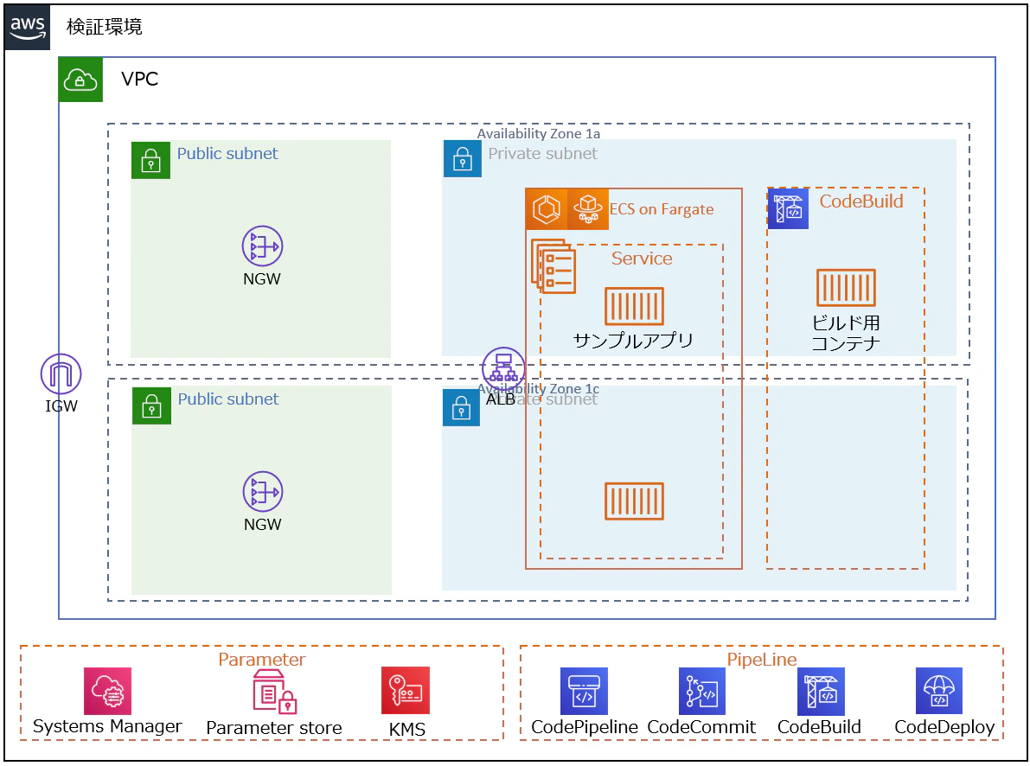1030x766 pixels.
Task: Click the Availability Zone 1a private subnet lock icon
Action: pos(463,158)
